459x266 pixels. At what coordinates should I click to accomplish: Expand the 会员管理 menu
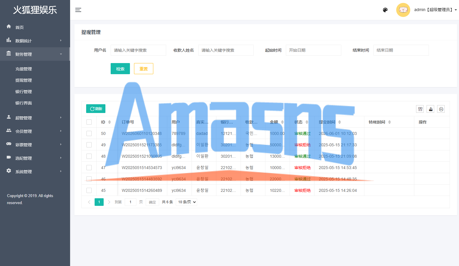coord(35,131)
